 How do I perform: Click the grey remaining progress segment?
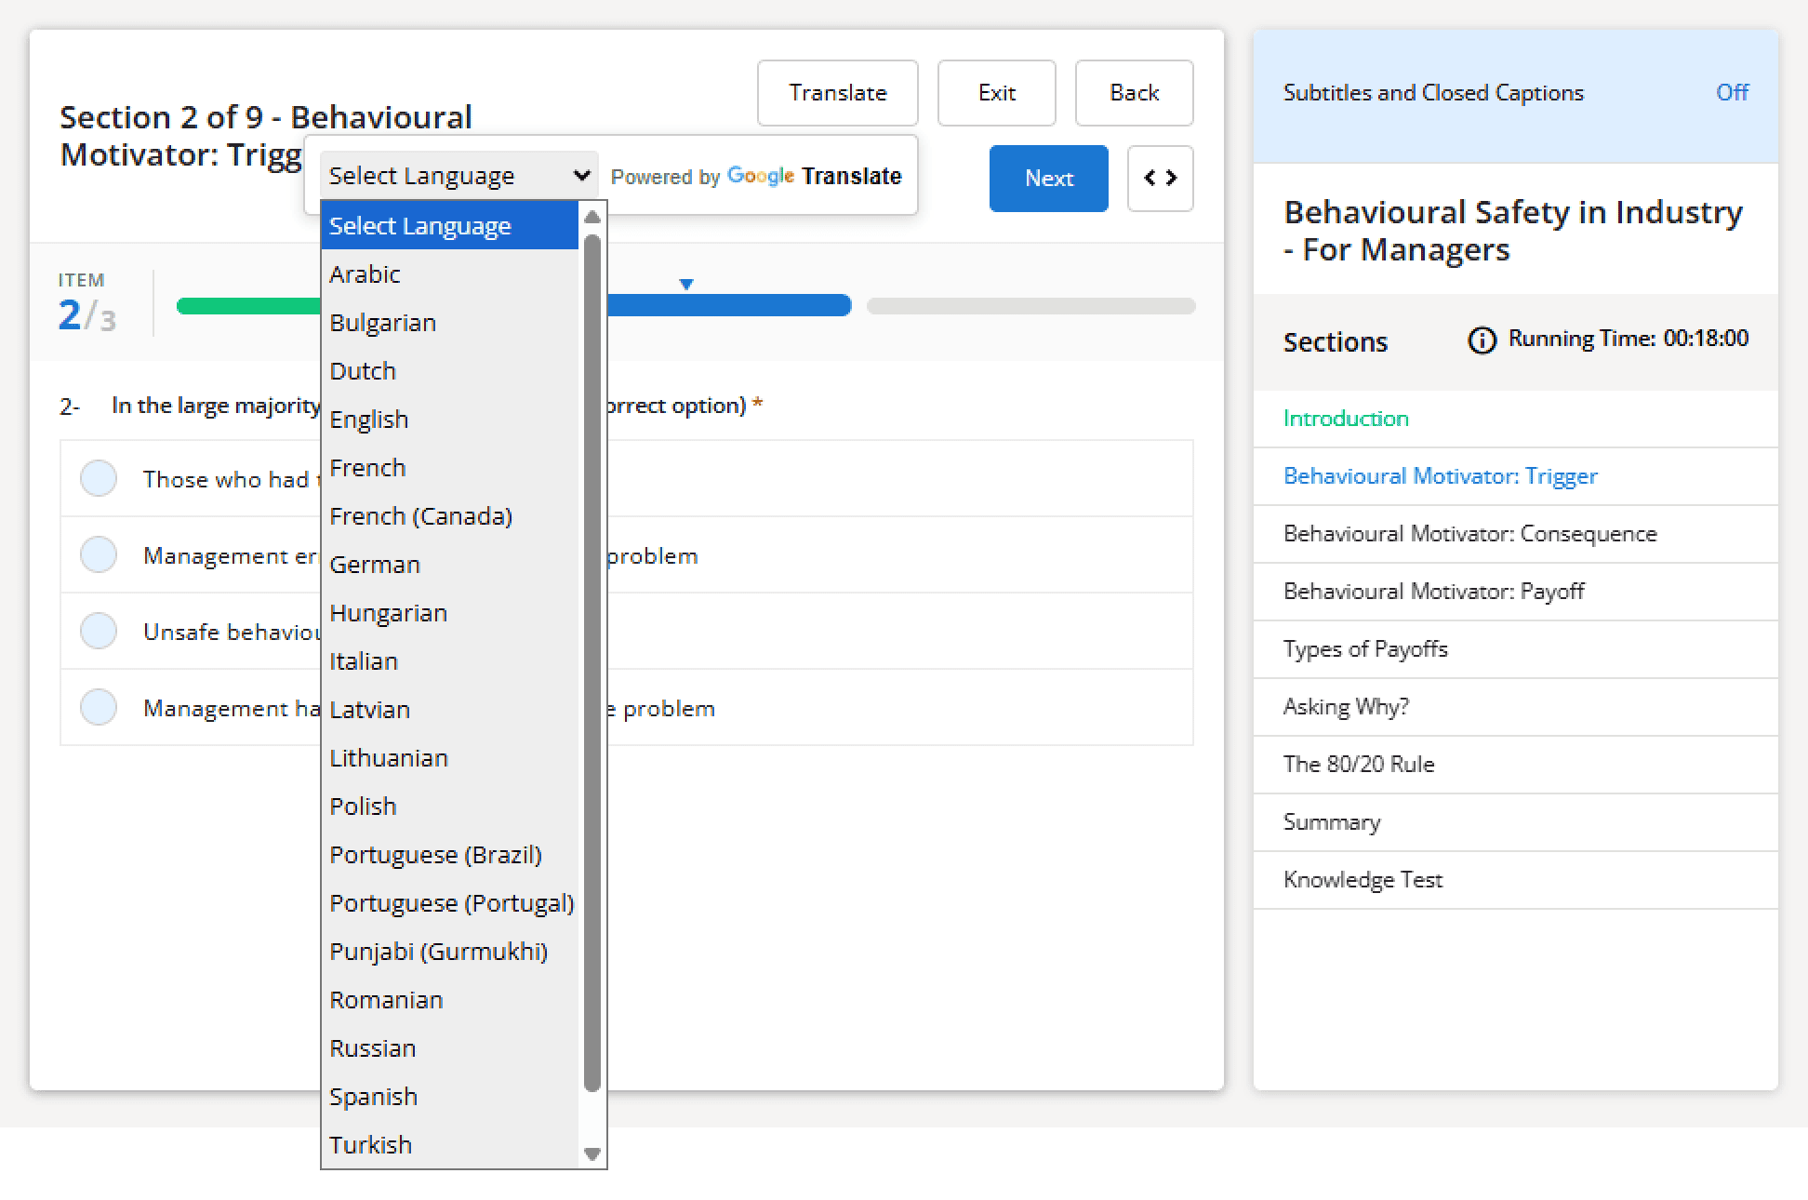[1031, 306]
